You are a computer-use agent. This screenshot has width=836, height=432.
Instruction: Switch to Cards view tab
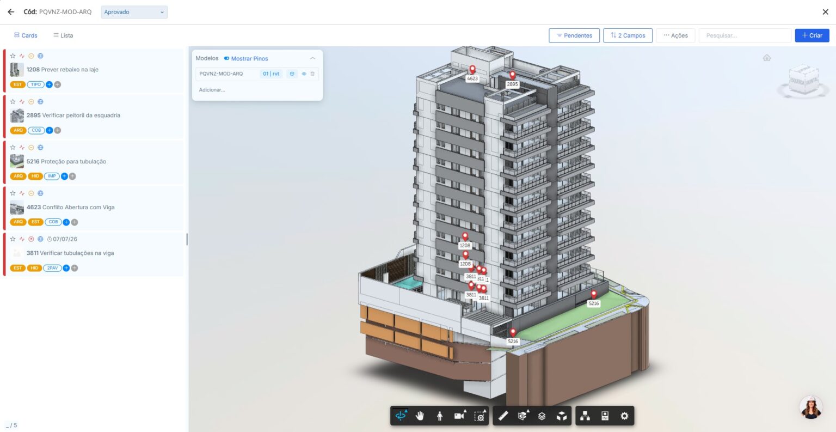coord(26,35)
